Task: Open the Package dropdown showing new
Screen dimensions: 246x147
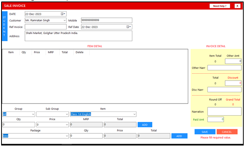Action: (x=67, y=136)
